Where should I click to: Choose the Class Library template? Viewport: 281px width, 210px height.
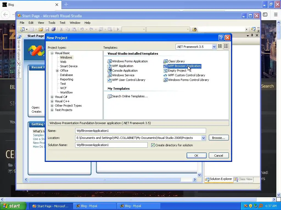tap(174, 61)
